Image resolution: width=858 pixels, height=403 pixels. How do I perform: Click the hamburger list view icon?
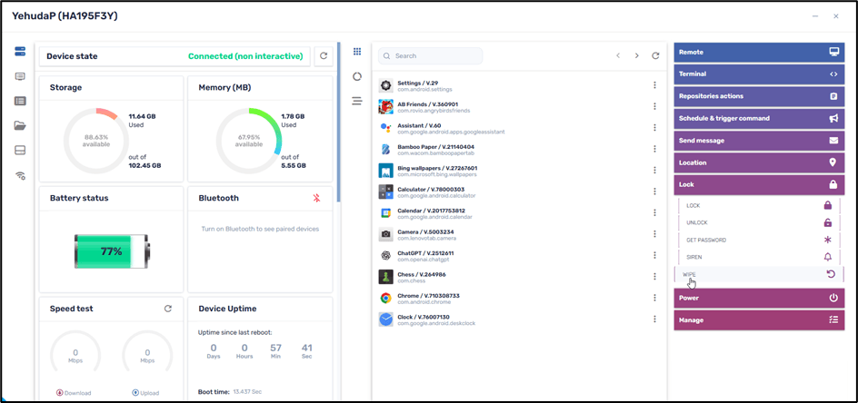[357, 101]
